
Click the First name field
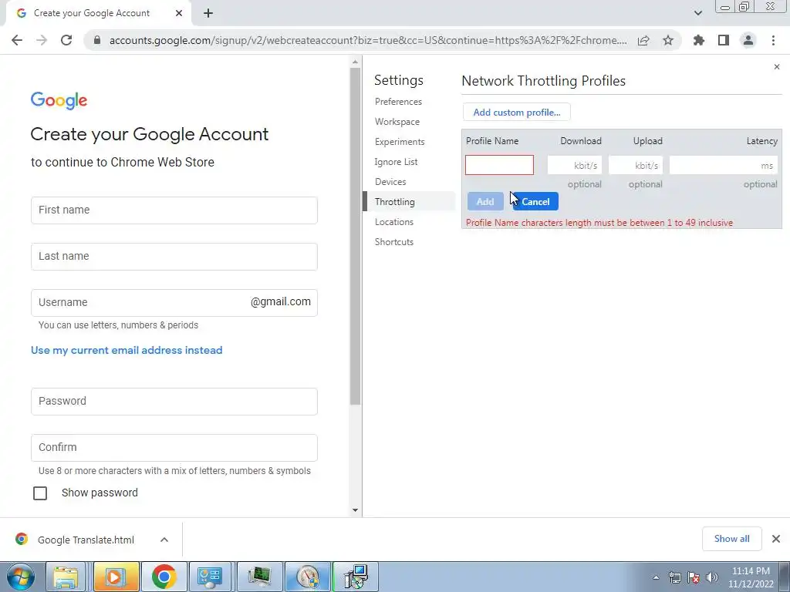pyautogui.click(x=174, y=210)
